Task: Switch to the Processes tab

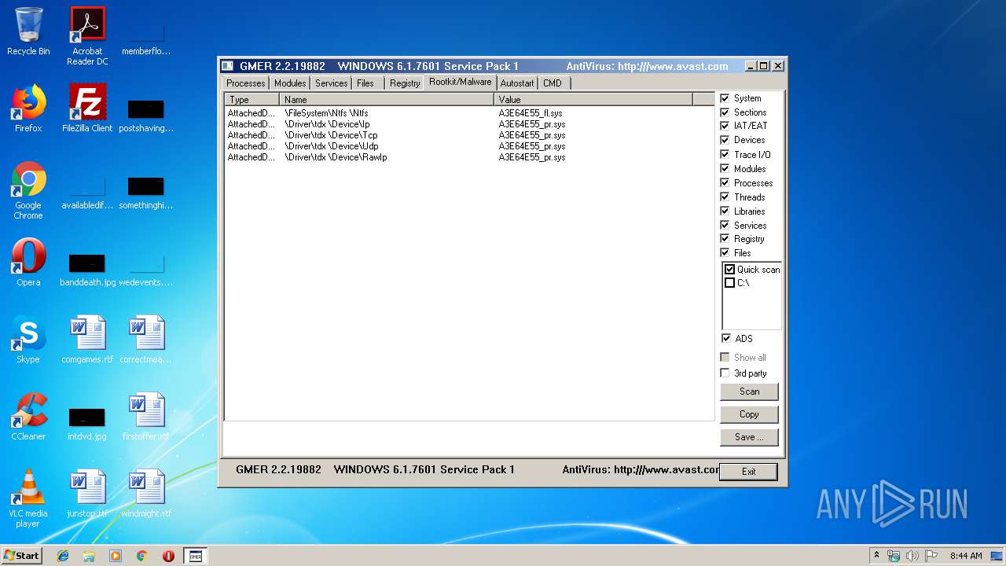Action: (245, 83)
